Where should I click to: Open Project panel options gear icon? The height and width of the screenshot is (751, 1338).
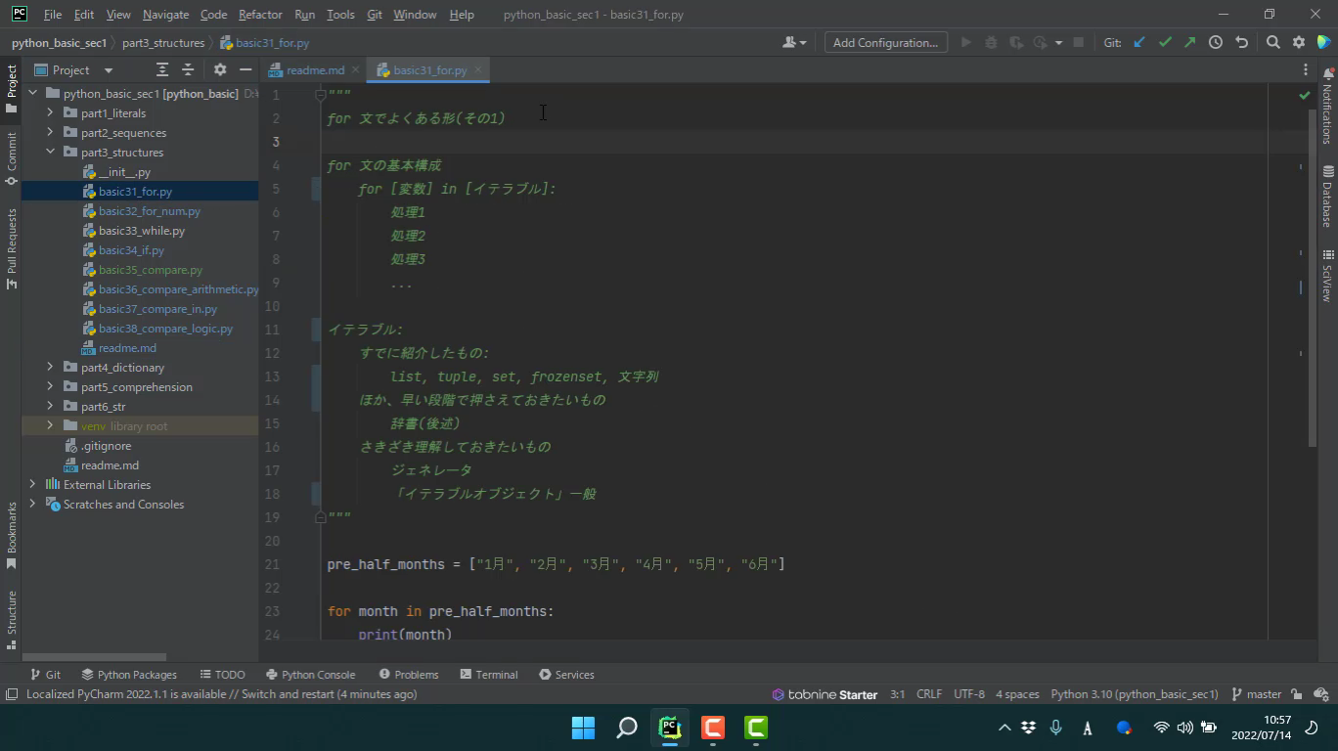(x=220, y=69)
